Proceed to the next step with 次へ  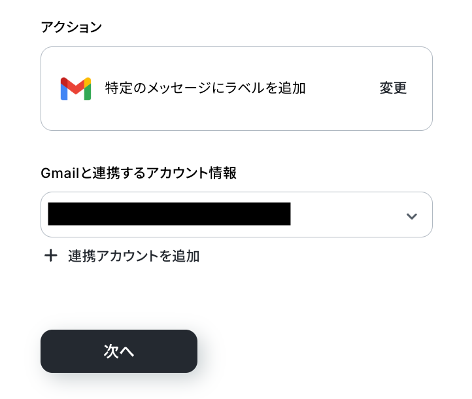pos(118,351)
